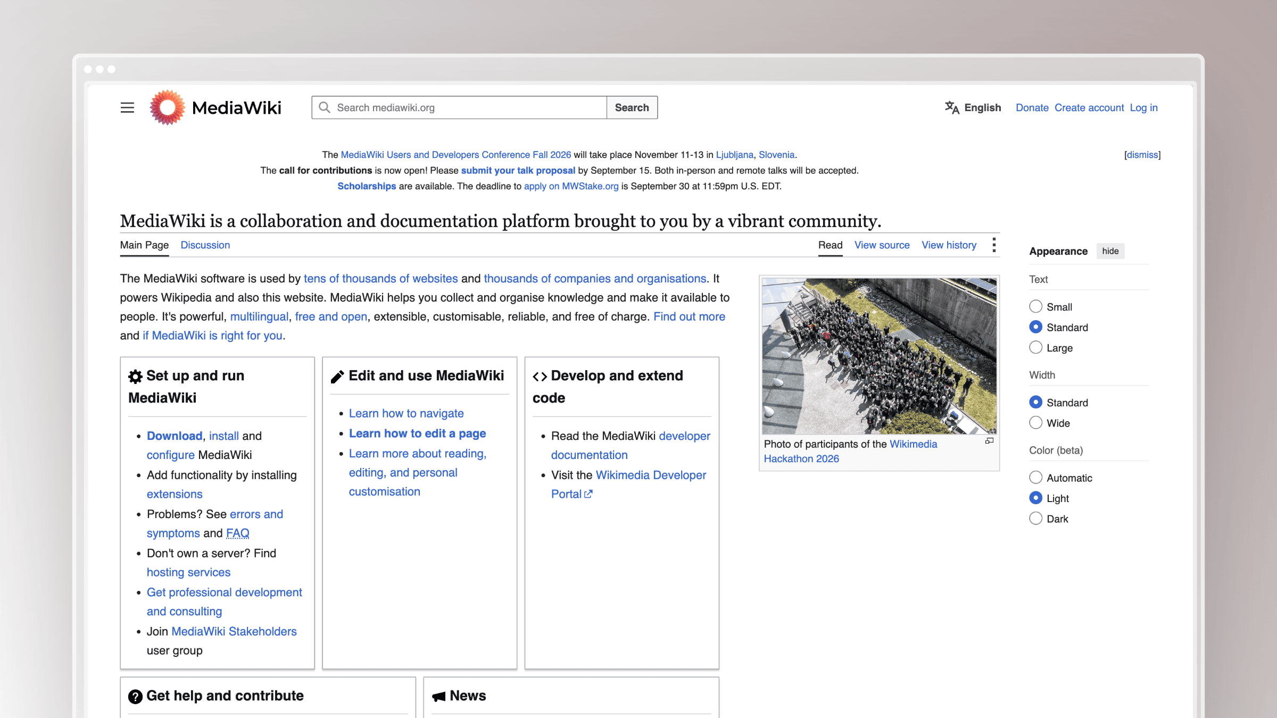Click the MediaWiki sunflower logo
The height and width of the screenshot is (718, 1277).
coord(167,107)
